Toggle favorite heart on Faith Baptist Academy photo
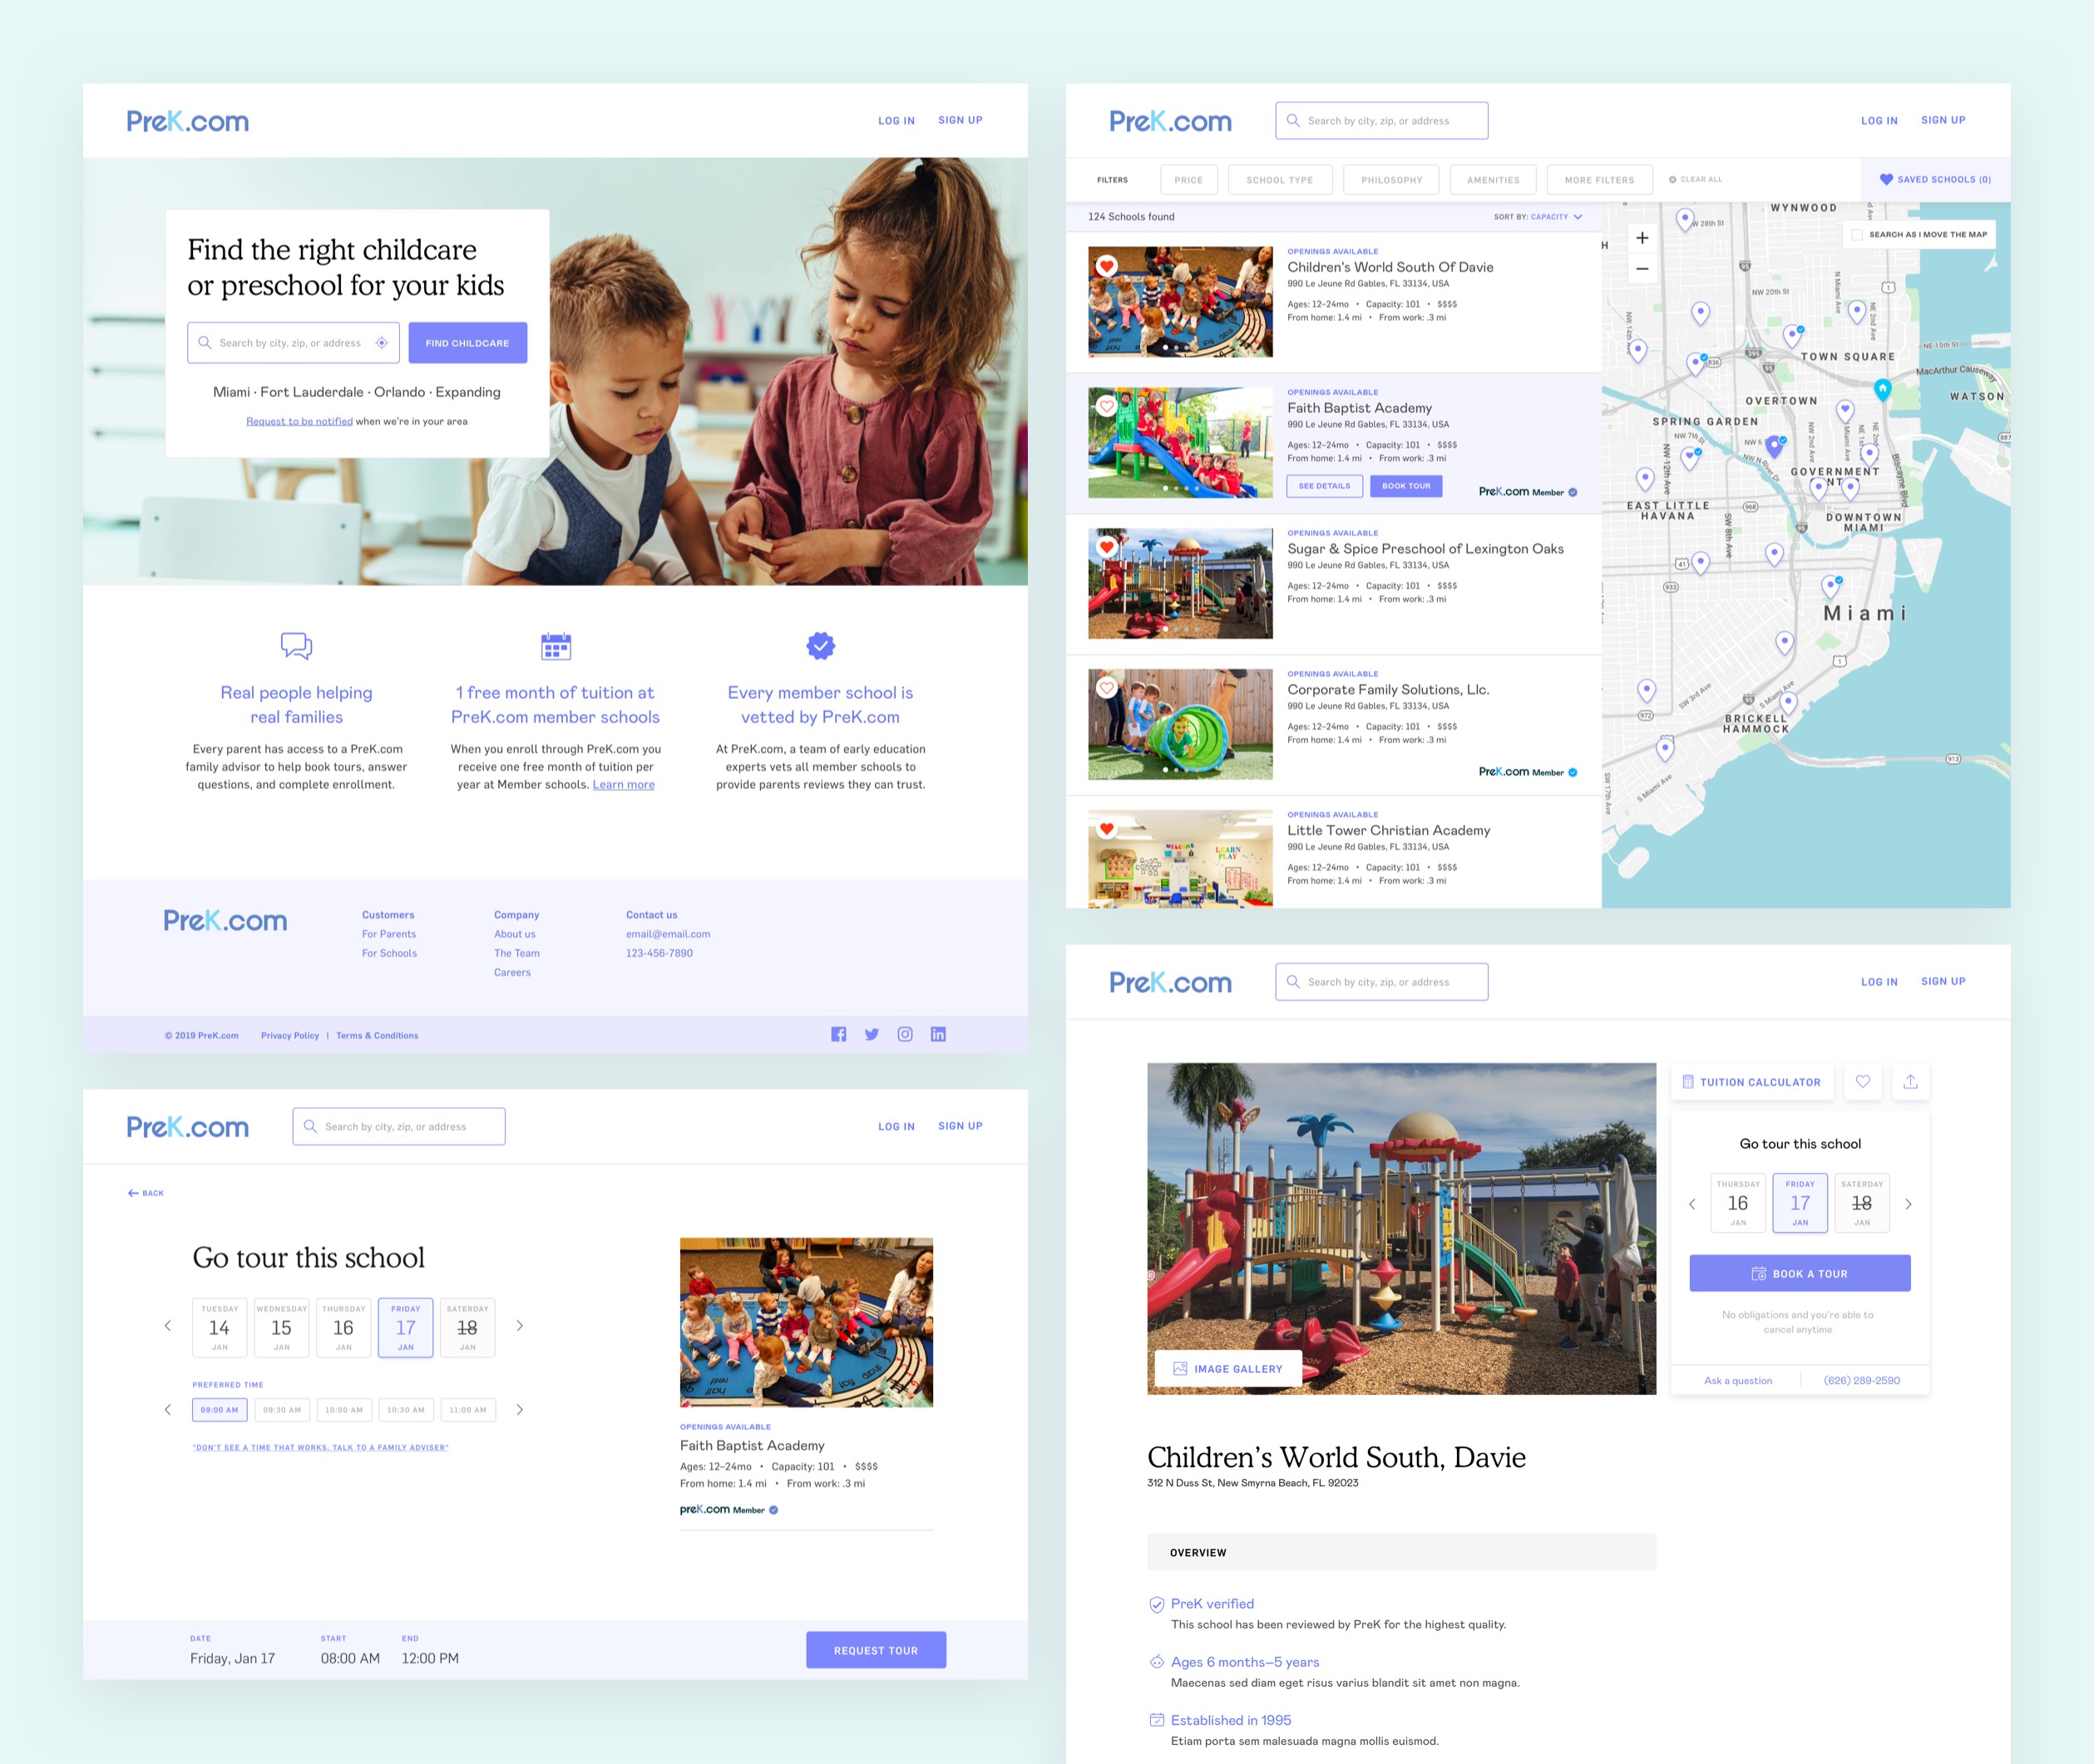Screen dimensions: 2094x1764 click(x=1107, y=406)
